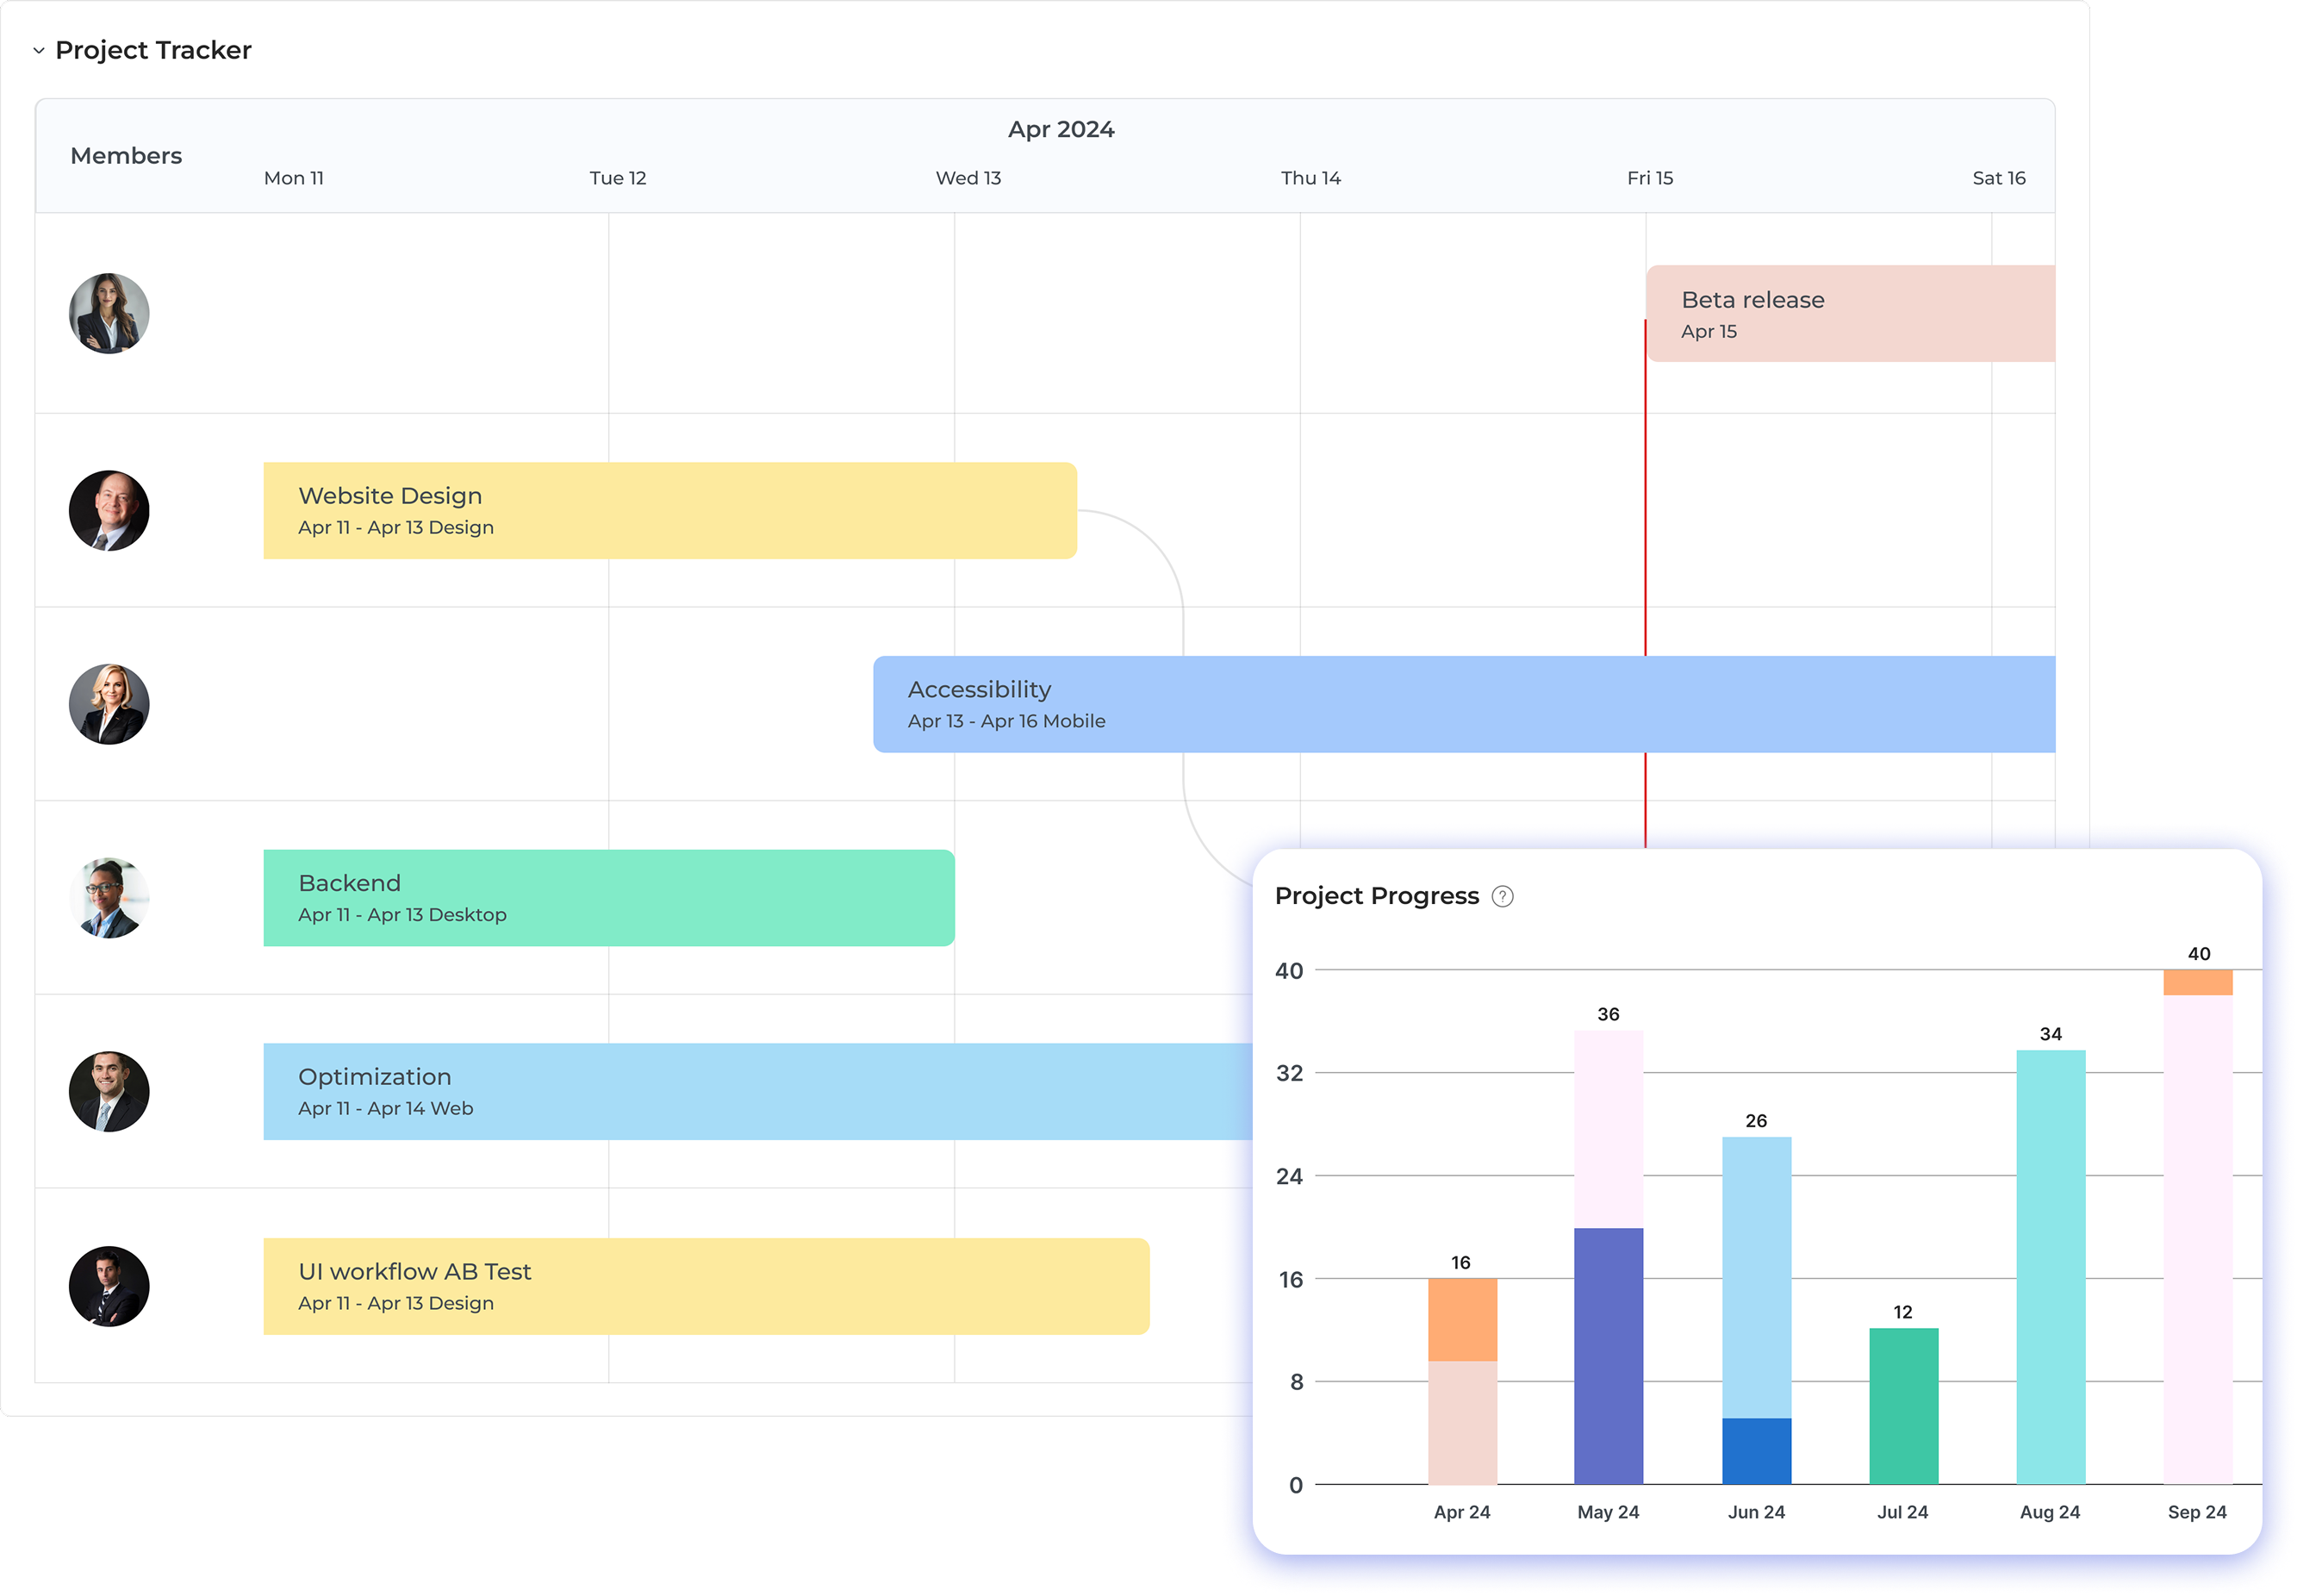
Task: Select the UI workflow AB Test task
Action: 706,1287
